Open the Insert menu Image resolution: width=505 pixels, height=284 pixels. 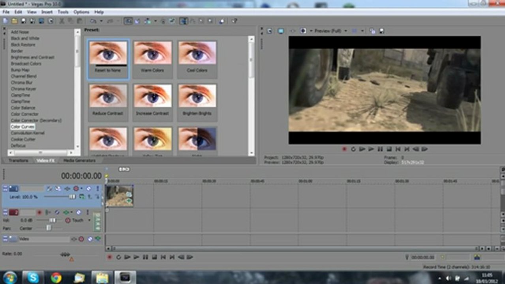point(47,12)
